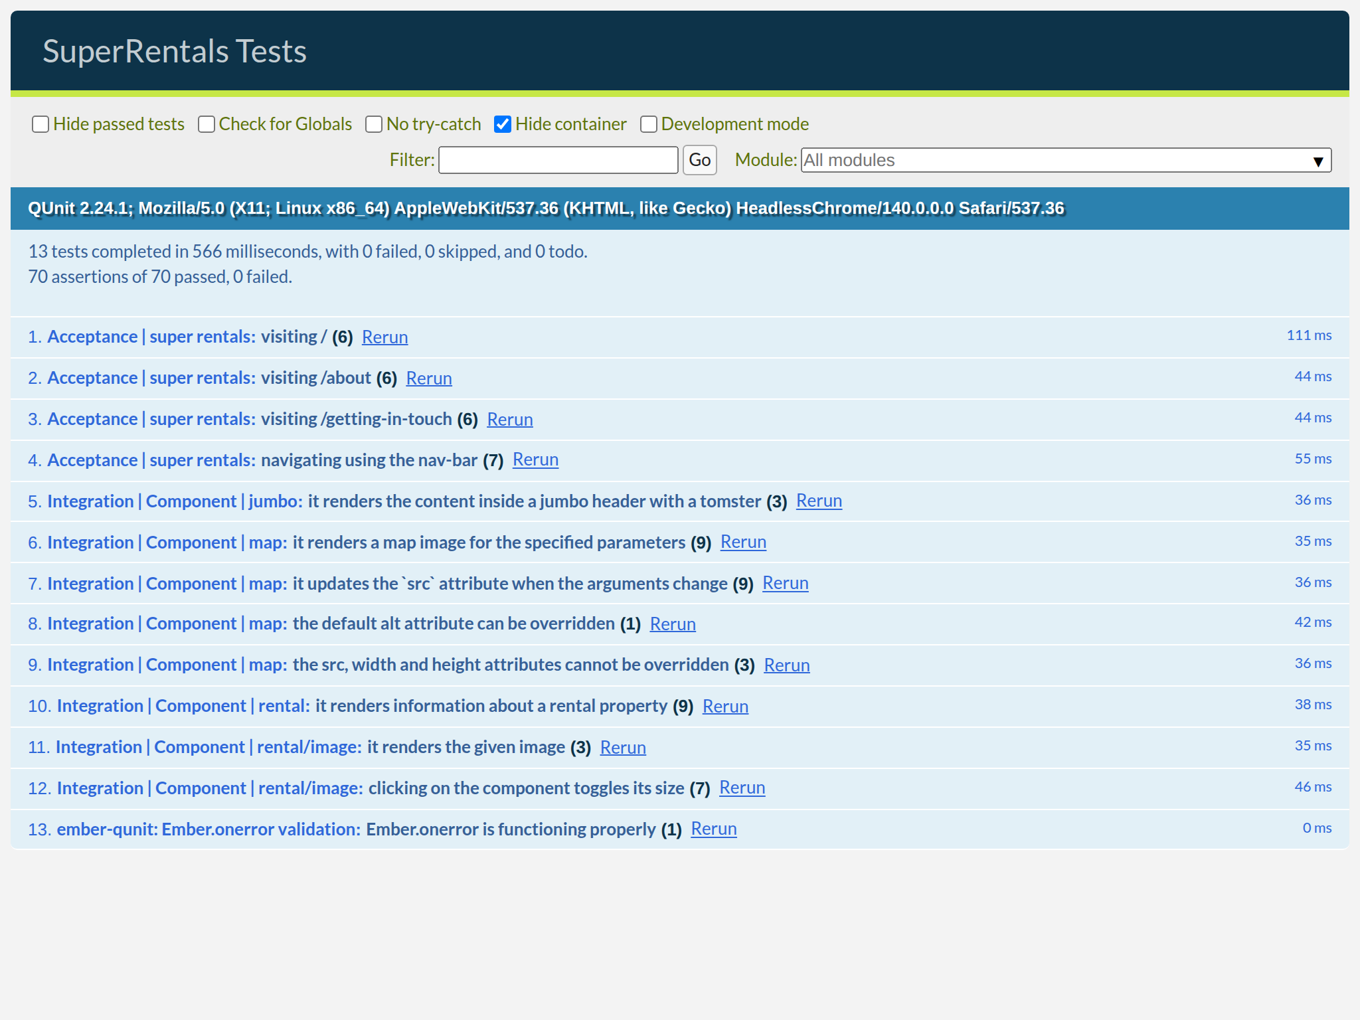The height and width of the screenshot is (1020, 1360).
Task: Open the All modules dropdown
Action: [x=1062, y=160]
